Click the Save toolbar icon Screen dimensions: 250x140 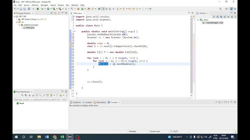click(x=21, y=9)
